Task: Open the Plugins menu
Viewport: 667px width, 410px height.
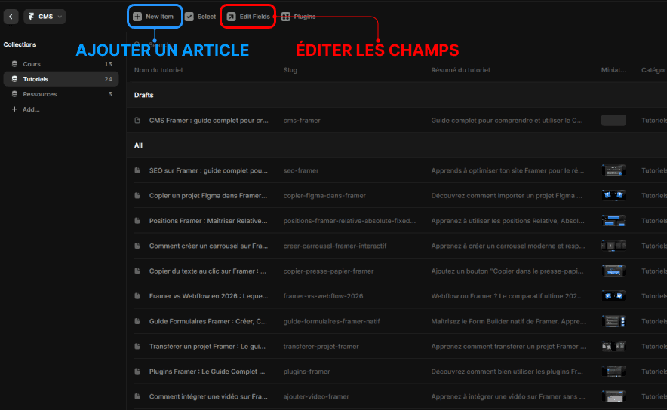Action: tap(299, 17)
